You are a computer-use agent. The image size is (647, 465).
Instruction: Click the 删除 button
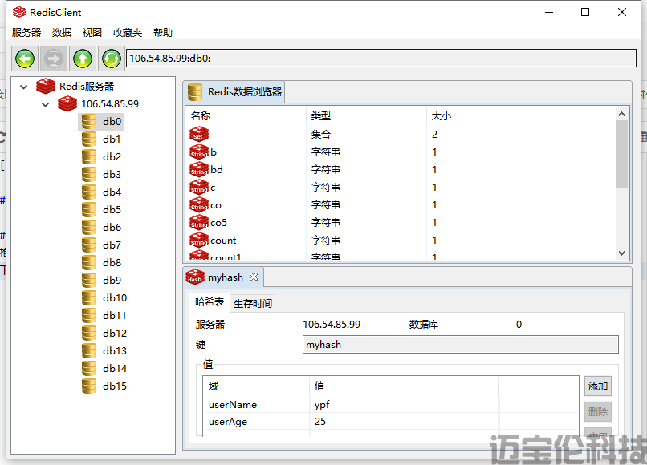pos(598,412)
